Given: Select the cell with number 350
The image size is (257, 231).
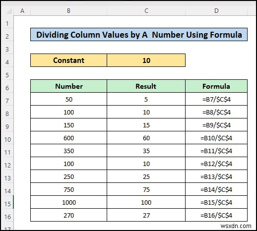Looking at the screenshot, I should pyautogui.click(x=68, y=151).
